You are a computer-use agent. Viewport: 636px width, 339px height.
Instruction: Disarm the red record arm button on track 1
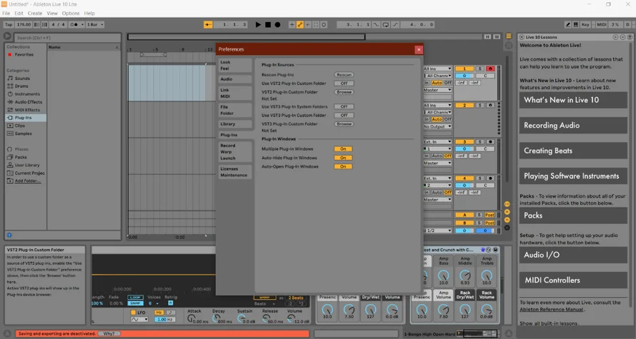[x=490, y=69]
